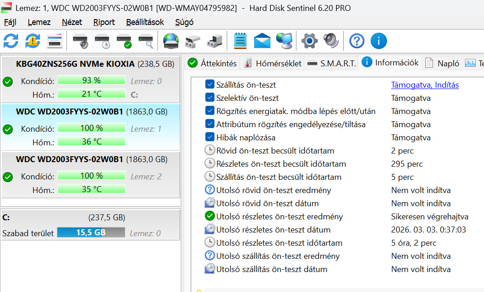This screenshot has height=292, width=484.
Task: Click the disk with clock scheduled test icon
Action: (102, 41)
